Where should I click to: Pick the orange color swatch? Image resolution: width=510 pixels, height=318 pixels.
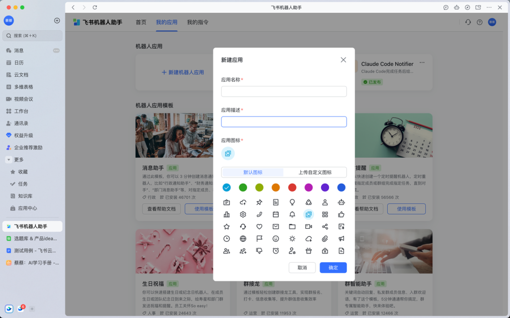276,187
